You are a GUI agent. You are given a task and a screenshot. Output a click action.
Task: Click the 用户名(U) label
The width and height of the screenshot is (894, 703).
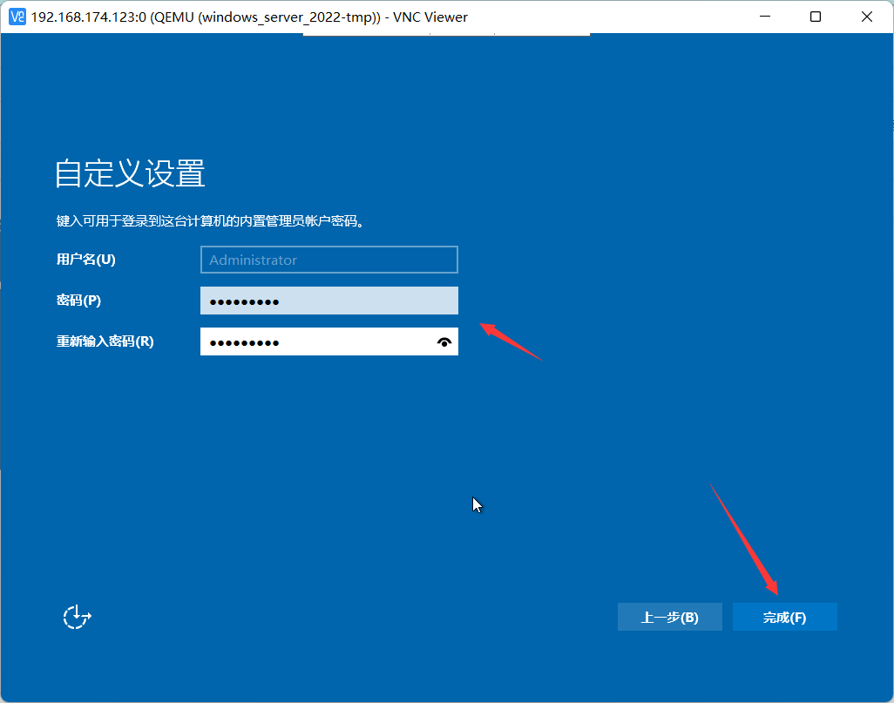[x=86, y=260]
